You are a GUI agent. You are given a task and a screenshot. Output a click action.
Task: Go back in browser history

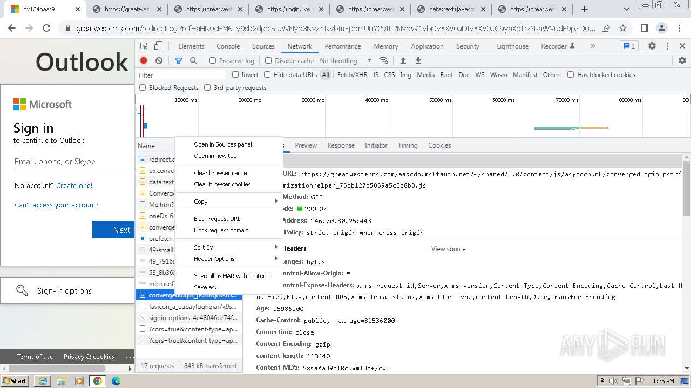pyautogui.click(x=12, y=28)
